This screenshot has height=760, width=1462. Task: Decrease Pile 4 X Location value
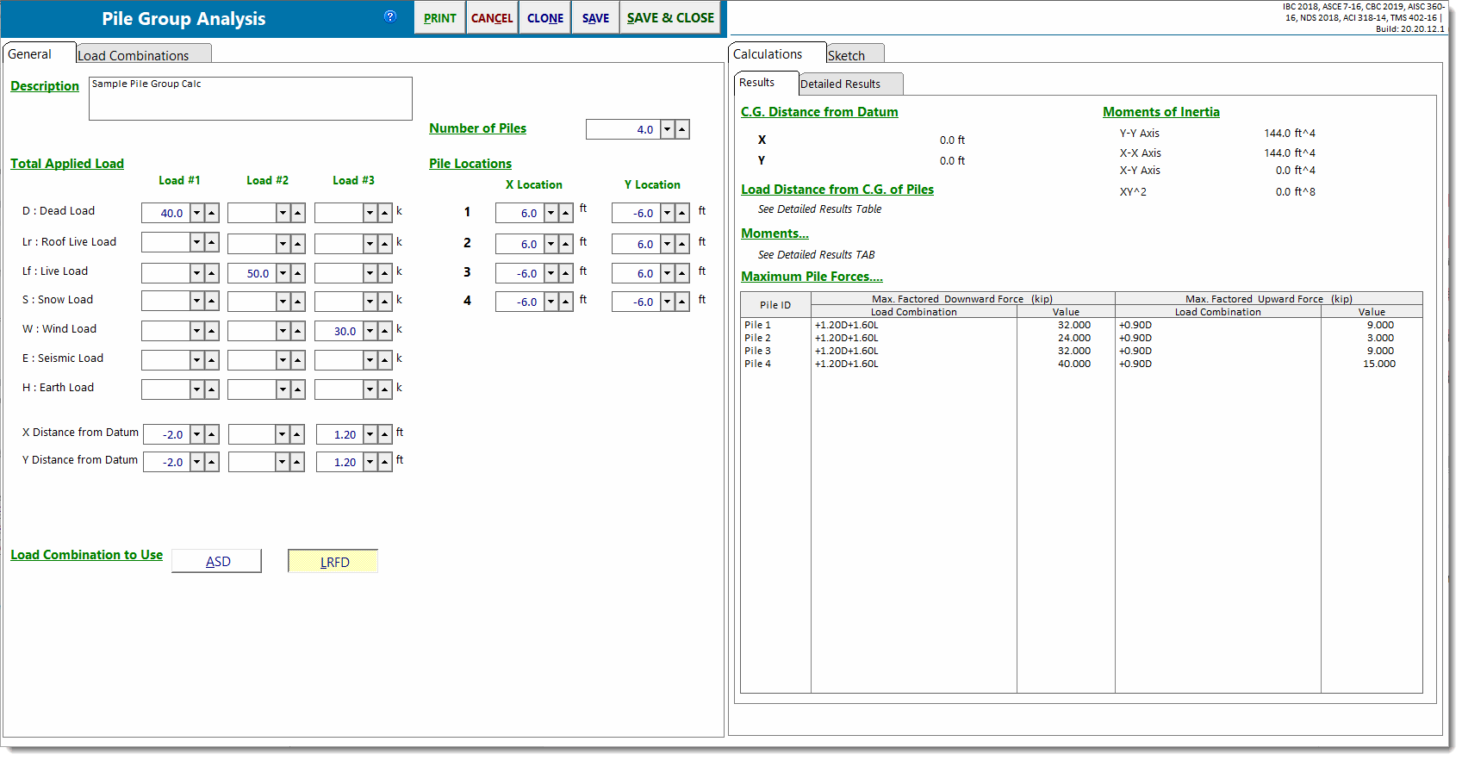click(x=551, y=302)
